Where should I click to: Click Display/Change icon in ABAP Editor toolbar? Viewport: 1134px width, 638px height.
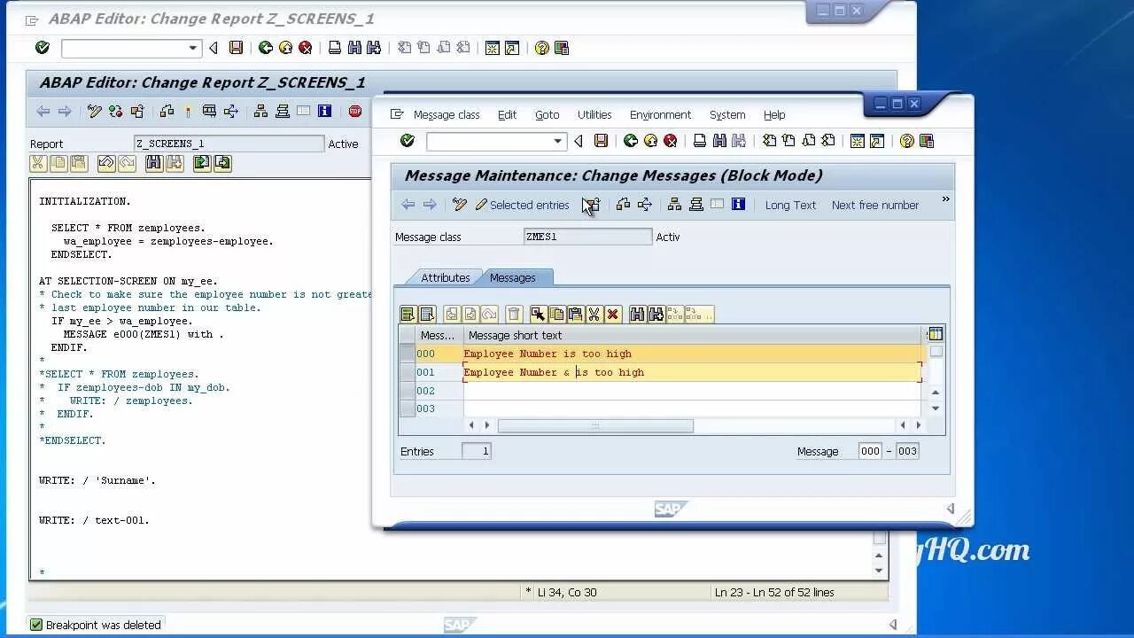pos(95,111)
